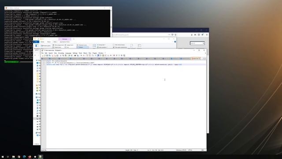The height and width of the screenshot is (159, 282).
Task: Click bookmark star icon in browser address bar
Action: (175, 34)
